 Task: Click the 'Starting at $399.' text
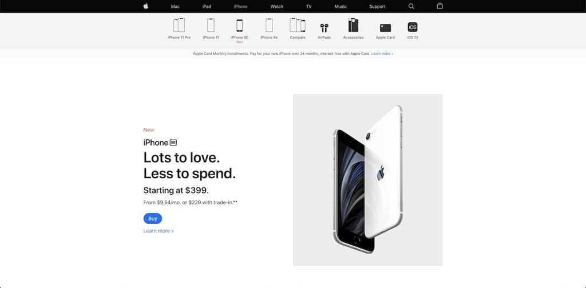click(176, 190)
